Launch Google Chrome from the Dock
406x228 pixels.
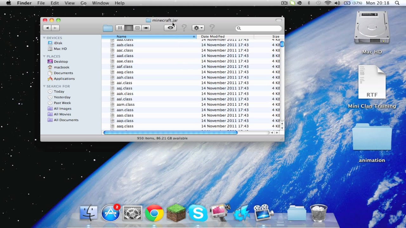click(x=154, y=213)
